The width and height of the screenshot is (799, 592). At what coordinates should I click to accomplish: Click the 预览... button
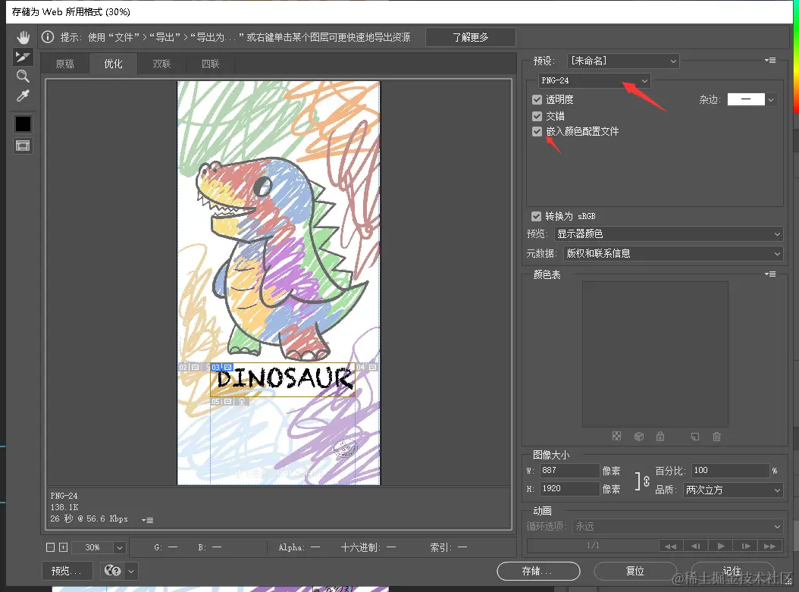pos(67,571)
